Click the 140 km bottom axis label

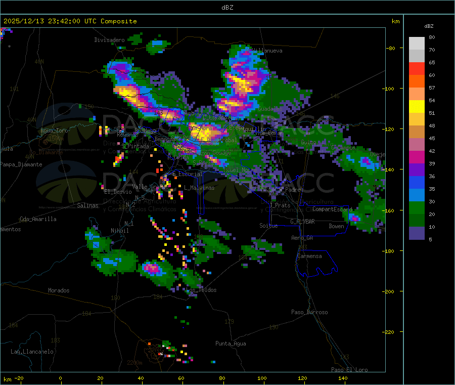(343, 378)
